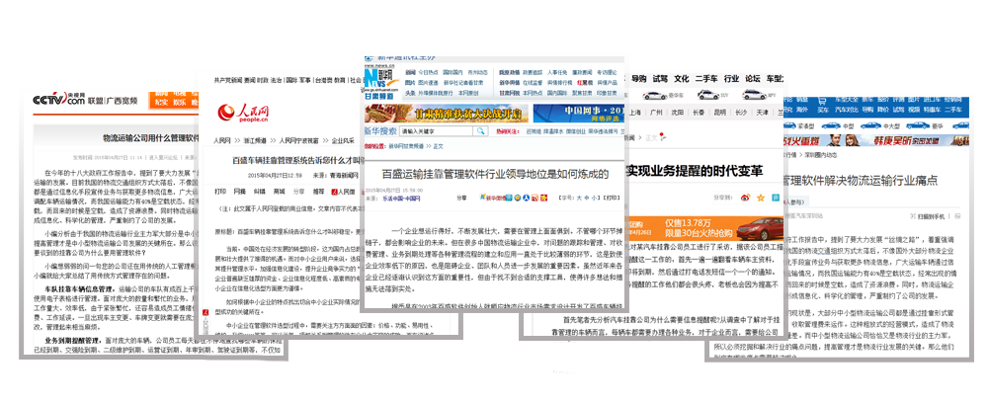Click the 物流运输公司用什么管理软件 headline

pos(152,138)
